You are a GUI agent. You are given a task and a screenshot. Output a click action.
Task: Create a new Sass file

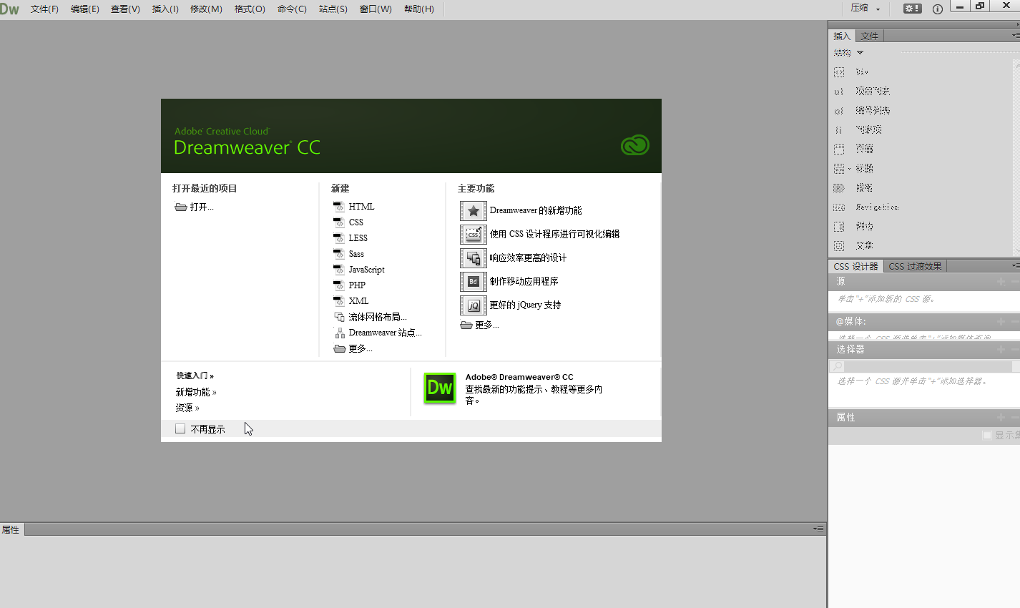356,253
